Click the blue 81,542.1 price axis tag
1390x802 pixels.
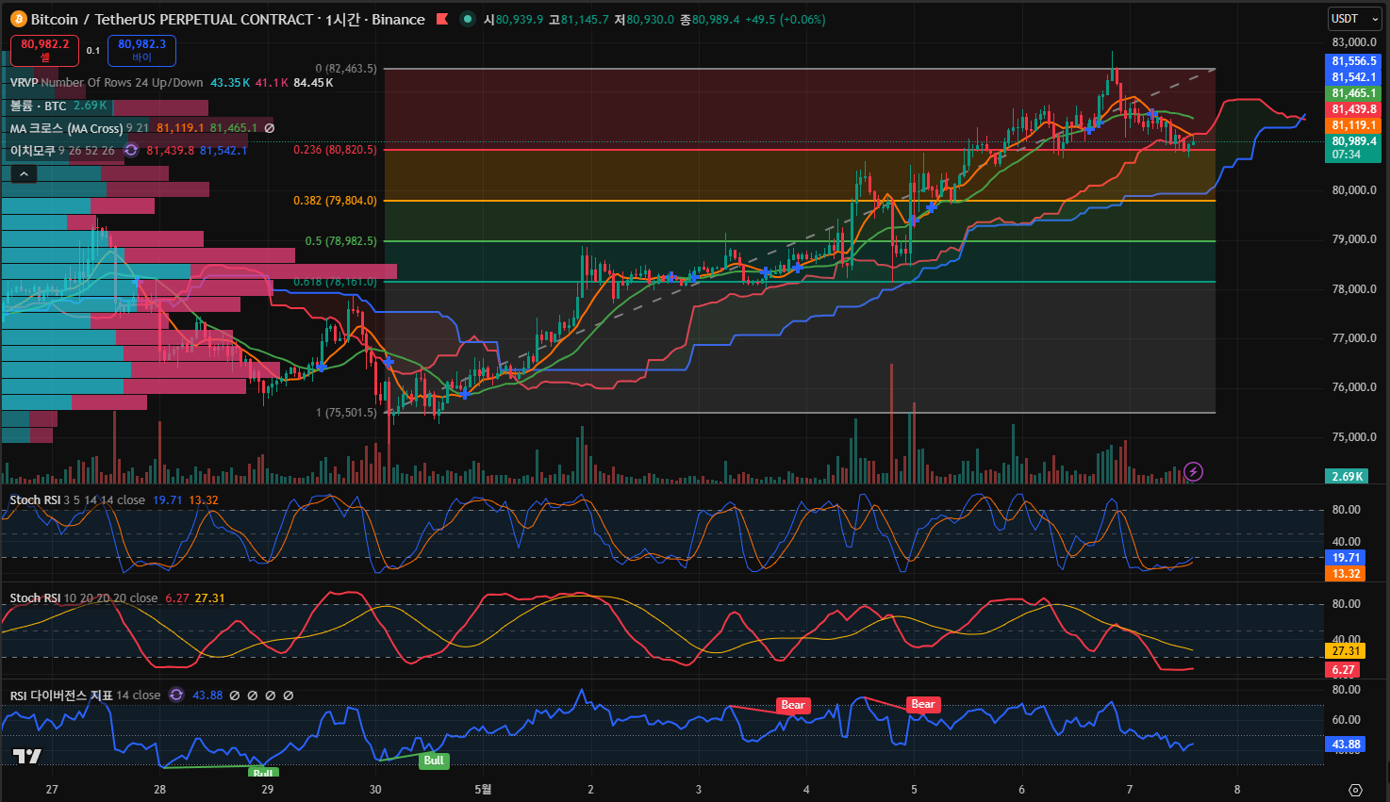[x=1354, y=77]
